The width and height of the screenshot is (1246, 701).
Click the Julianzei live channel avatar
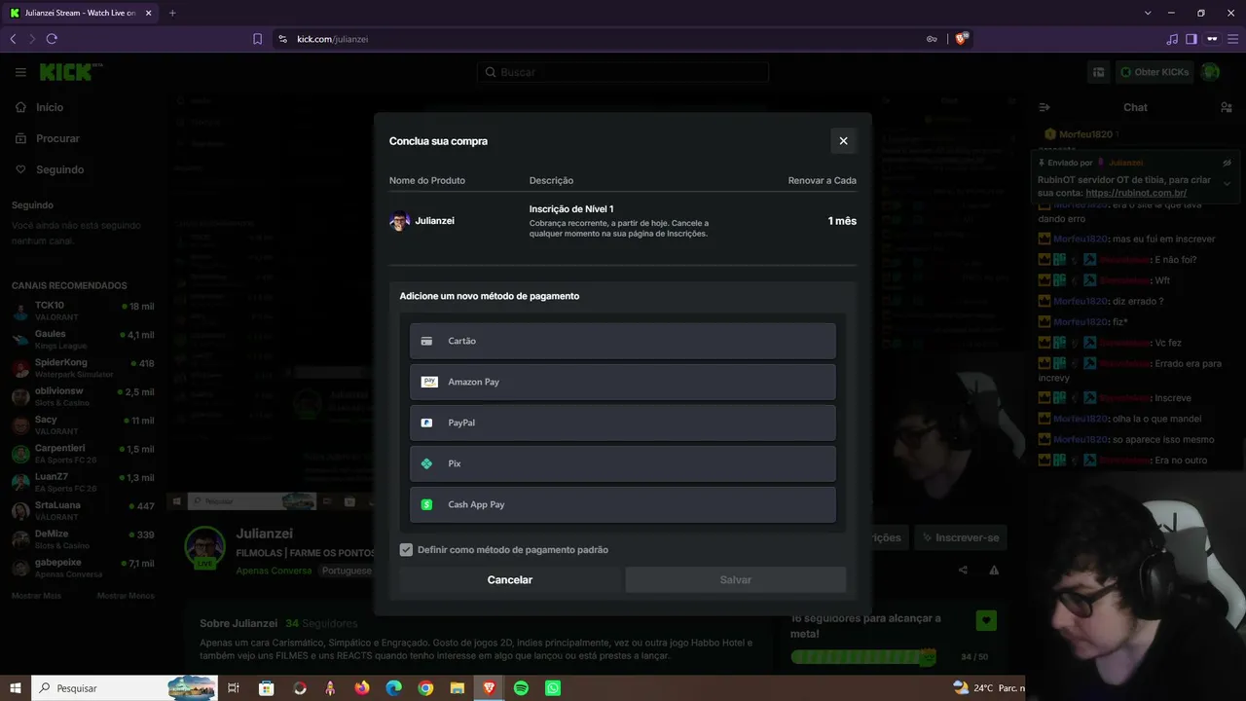(x=205, y=547)
